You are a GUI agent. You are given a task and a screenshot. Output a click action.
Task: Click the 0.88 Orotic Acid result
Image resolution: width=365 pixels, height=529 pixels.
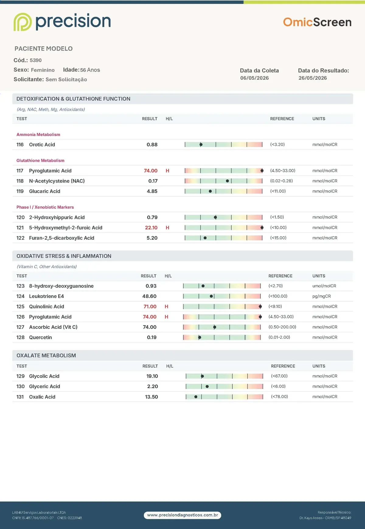click(152, 145)
